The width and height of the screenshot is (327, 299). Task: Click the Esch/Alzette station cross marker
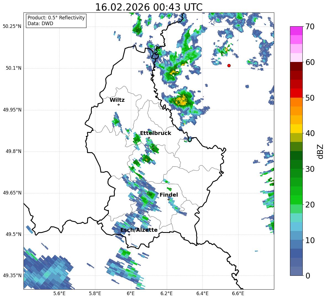[x=129, y=235]
